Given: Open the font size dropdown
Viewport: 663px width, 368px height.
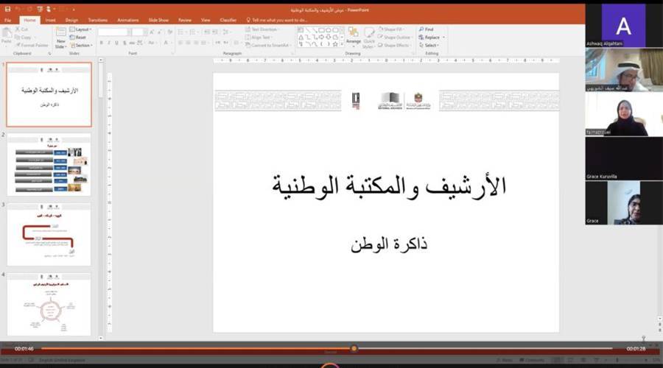Looking at the screenshot, I should click(145, 32).
